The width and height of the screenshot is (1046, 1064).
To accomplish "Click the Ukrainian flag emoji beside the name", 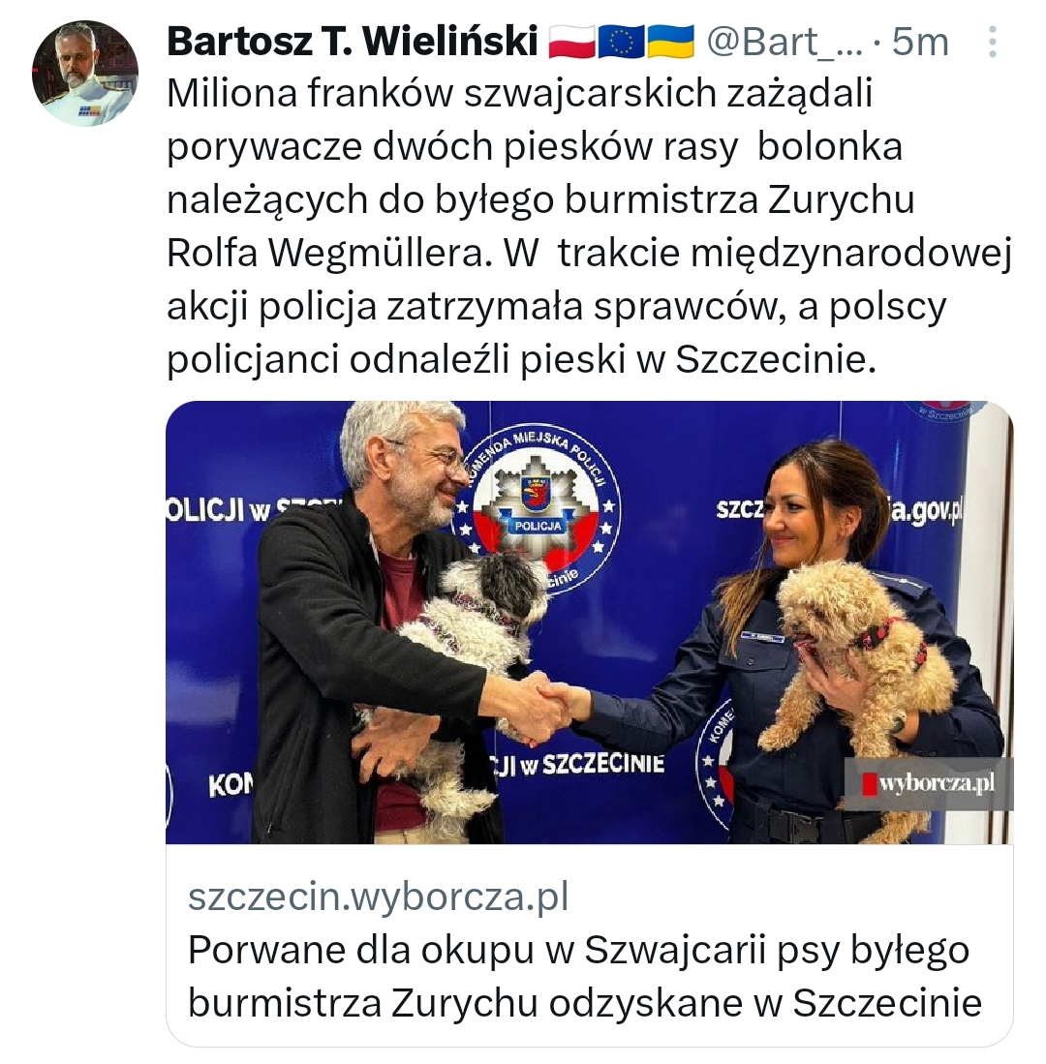I will pyautogui.click(x=670, y=42).
